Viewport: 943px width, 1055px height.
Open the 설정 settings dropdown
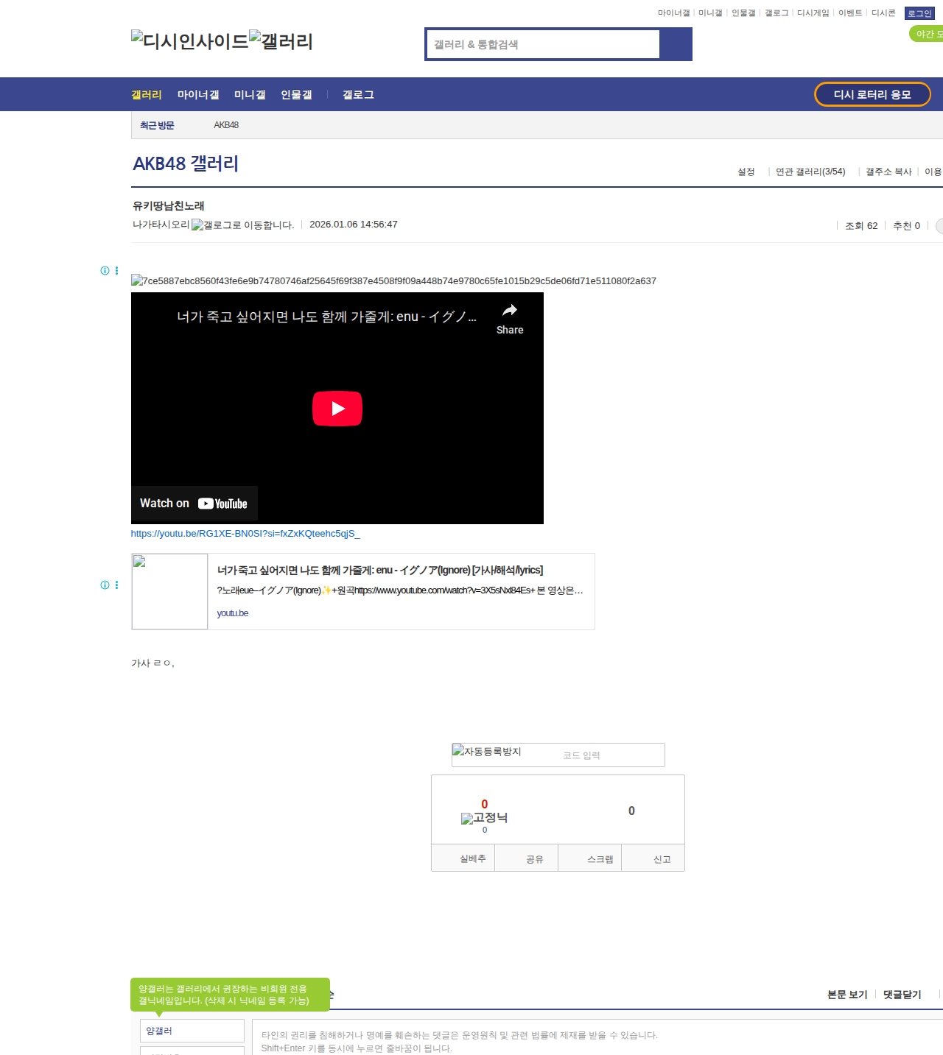point(746,172)
